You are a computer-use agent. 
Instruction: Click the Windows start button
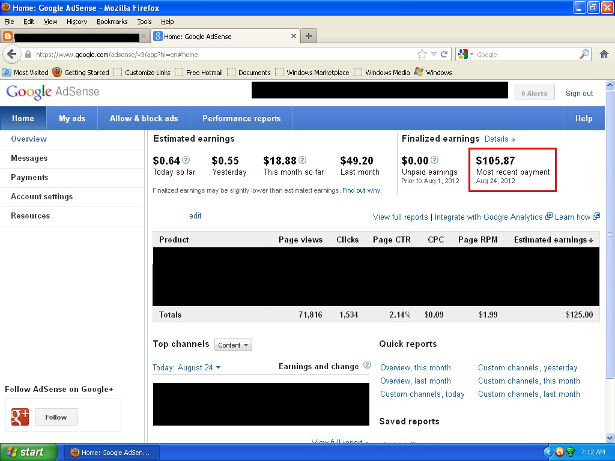click(x=28, y=452)
